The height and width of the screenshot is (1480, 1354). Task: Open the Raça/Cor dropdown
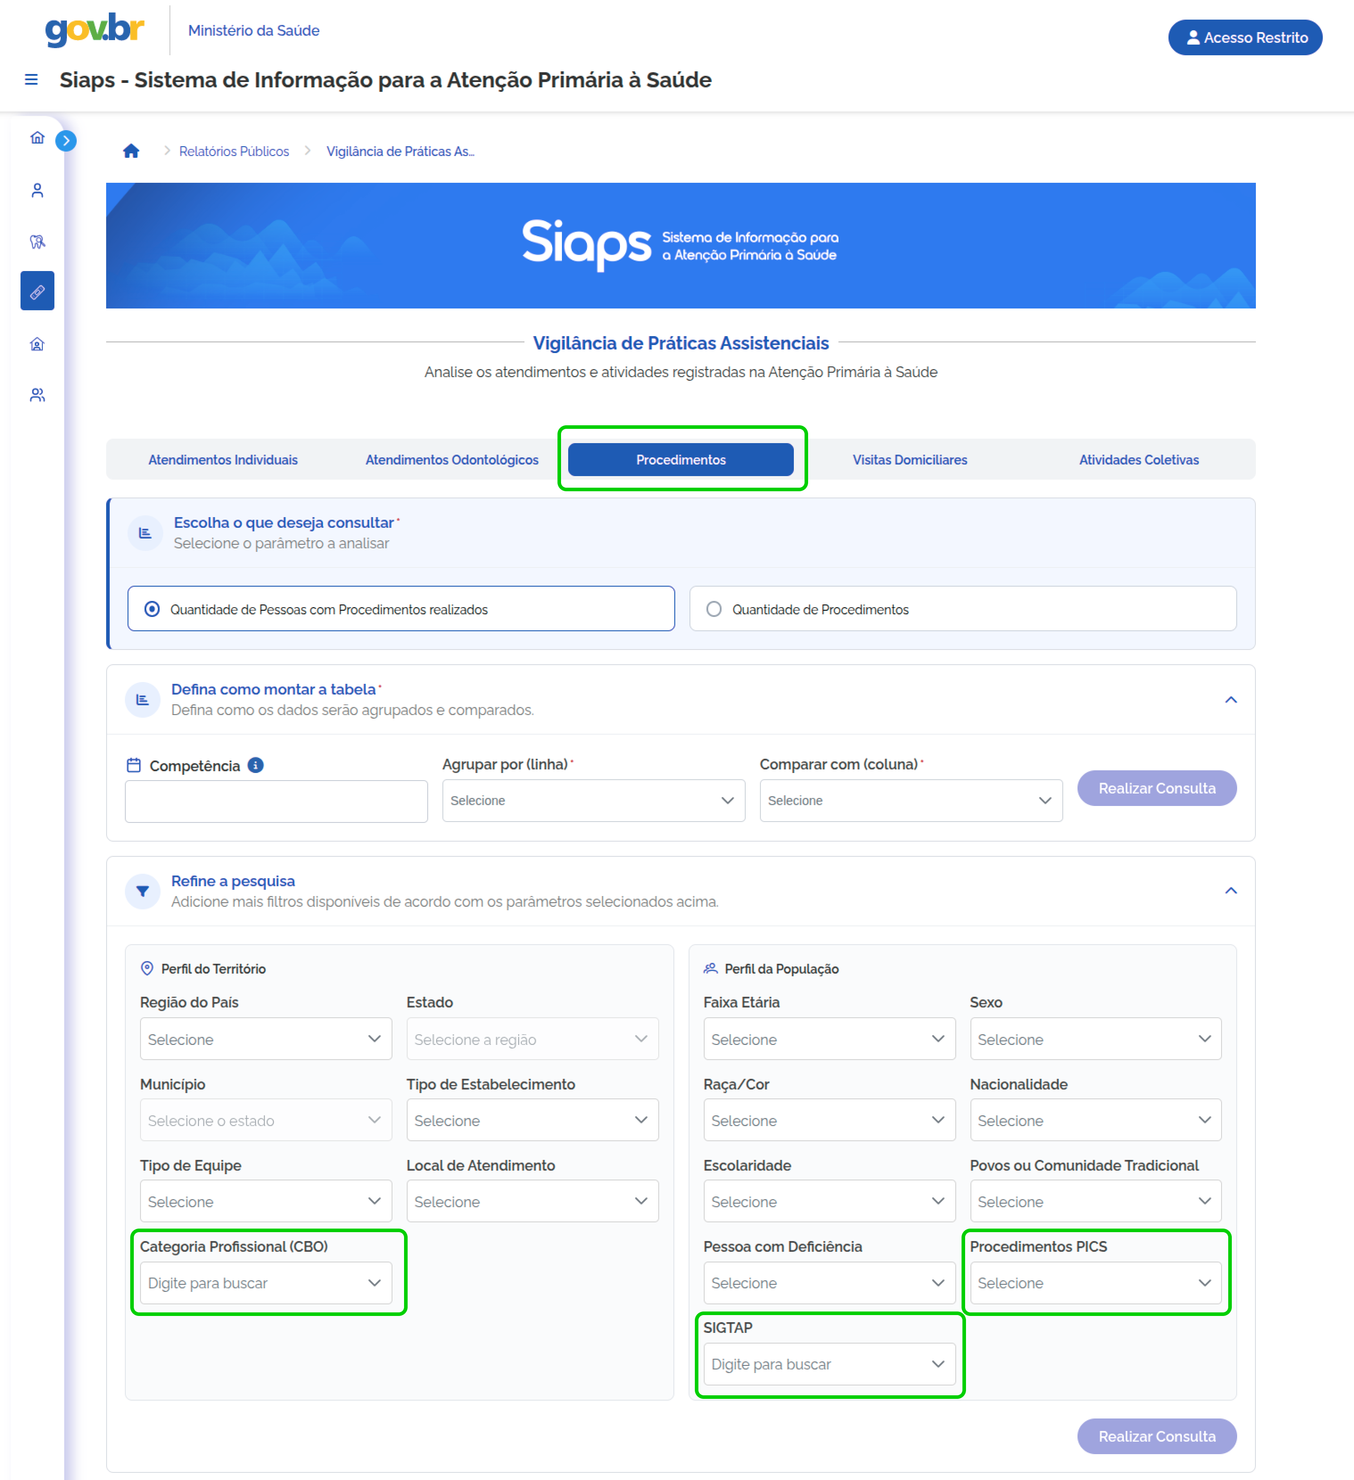(x=829, y=1120)
